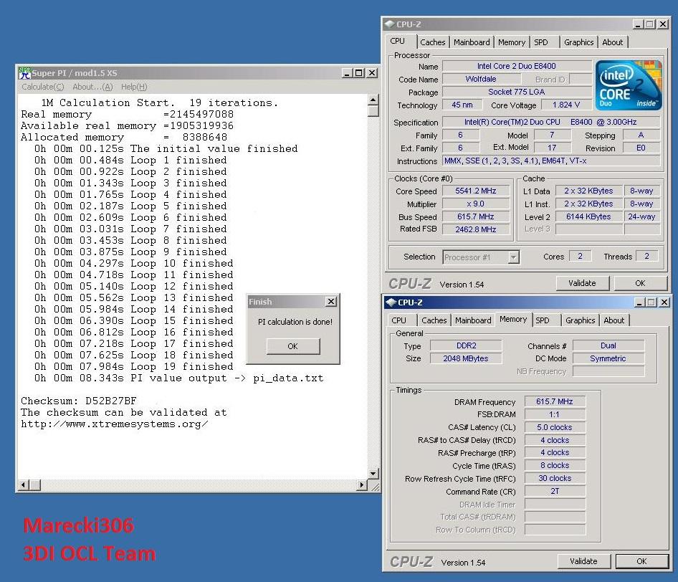Switch to About tab in upper CPU-Z window
The image size is (678, 582).
(613, 42)
